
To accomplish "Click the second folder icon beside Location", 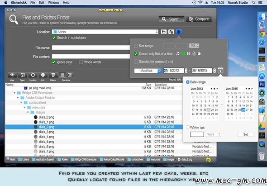I will [x=171, y=32].
